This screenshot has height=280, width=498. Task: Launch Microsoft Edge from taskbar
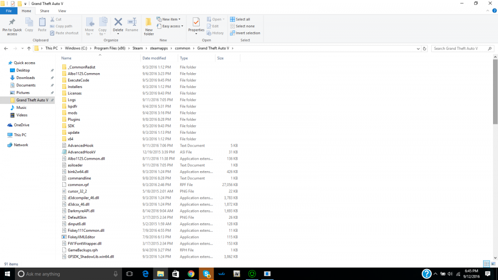point(145,274)
